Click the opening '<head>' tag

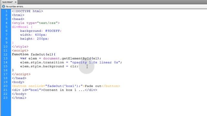(x=18, y=19)
